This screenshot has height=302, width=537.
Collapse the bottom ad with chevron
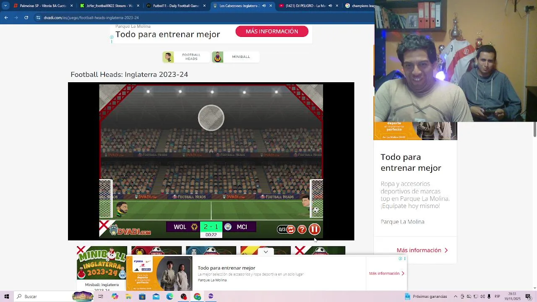266,252
